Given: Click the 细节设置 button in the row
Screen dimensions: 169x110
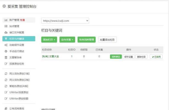Looking at the screenshot, I should point(129,57).
